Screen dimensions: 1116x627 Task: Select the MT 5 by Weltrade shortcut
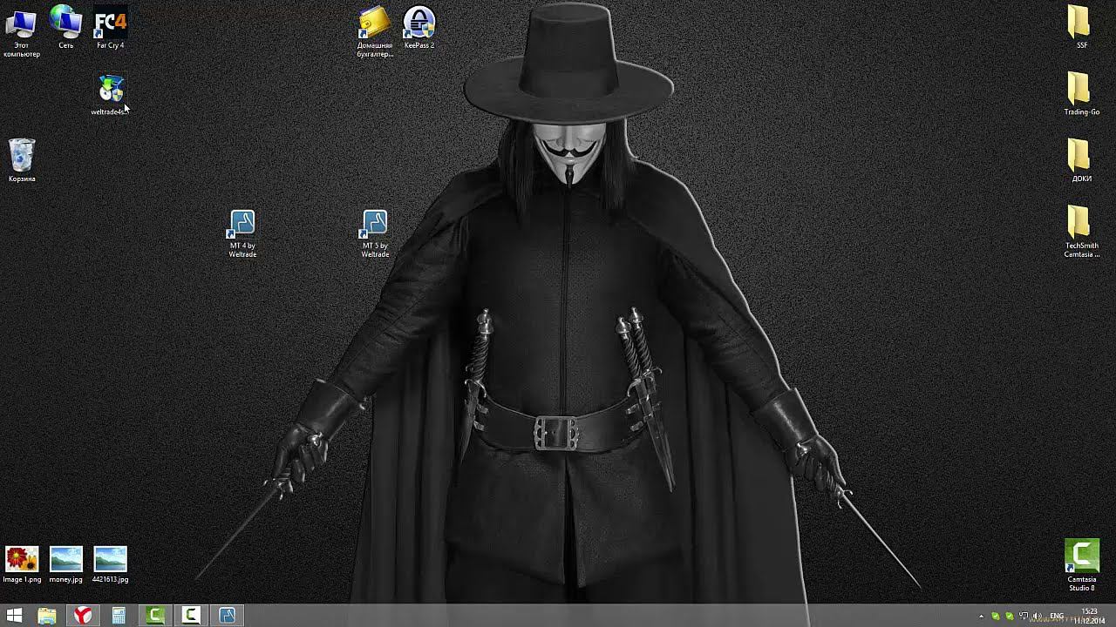coord(375,233)
